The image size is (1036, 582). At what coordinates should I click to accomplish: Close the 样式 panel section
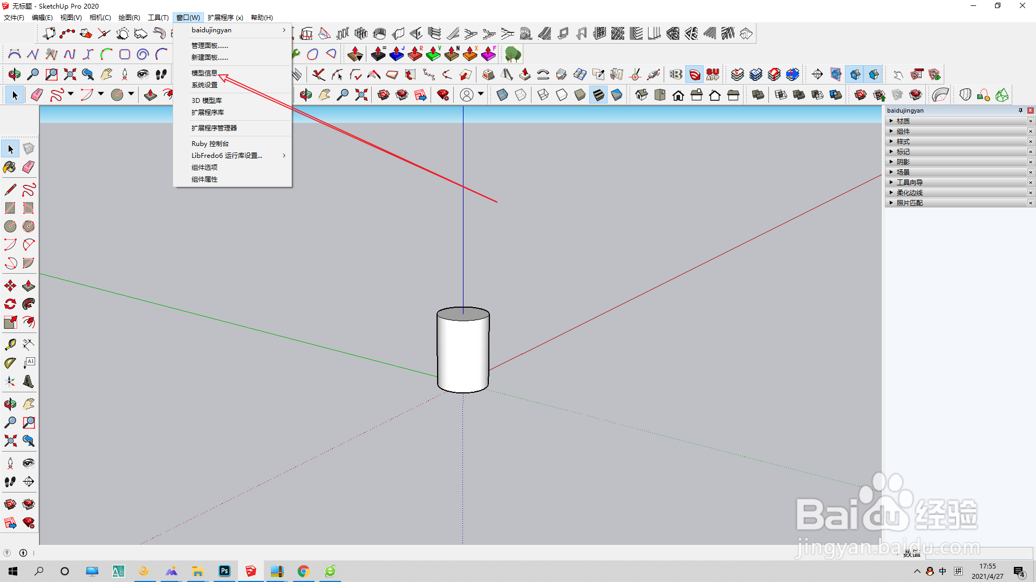click(x=1030, y=141)
